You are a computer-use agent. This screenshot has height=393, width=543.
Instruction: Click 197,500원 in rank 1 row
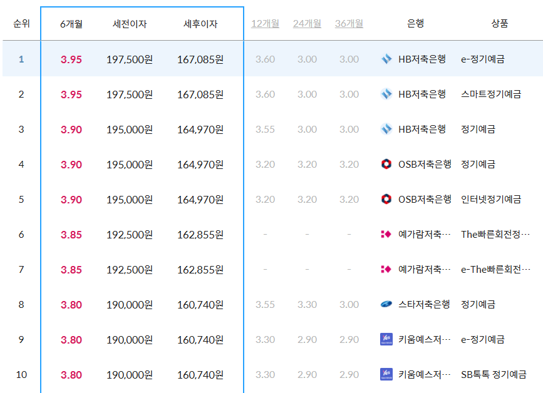click(x=130, y=59)
